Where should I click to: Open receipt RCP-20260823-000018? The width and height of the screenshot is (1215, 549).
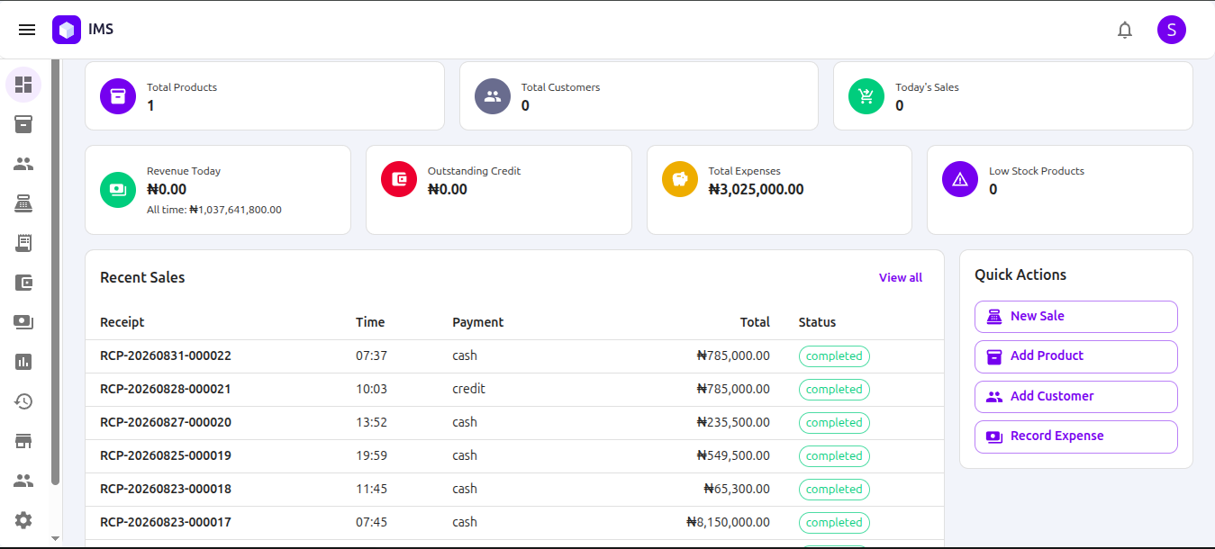(166, 490)
